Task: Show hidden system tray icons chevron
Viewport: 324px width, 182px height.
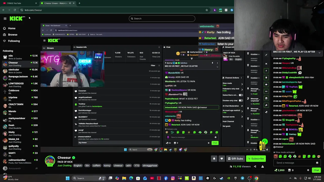Action: [290, 178]
